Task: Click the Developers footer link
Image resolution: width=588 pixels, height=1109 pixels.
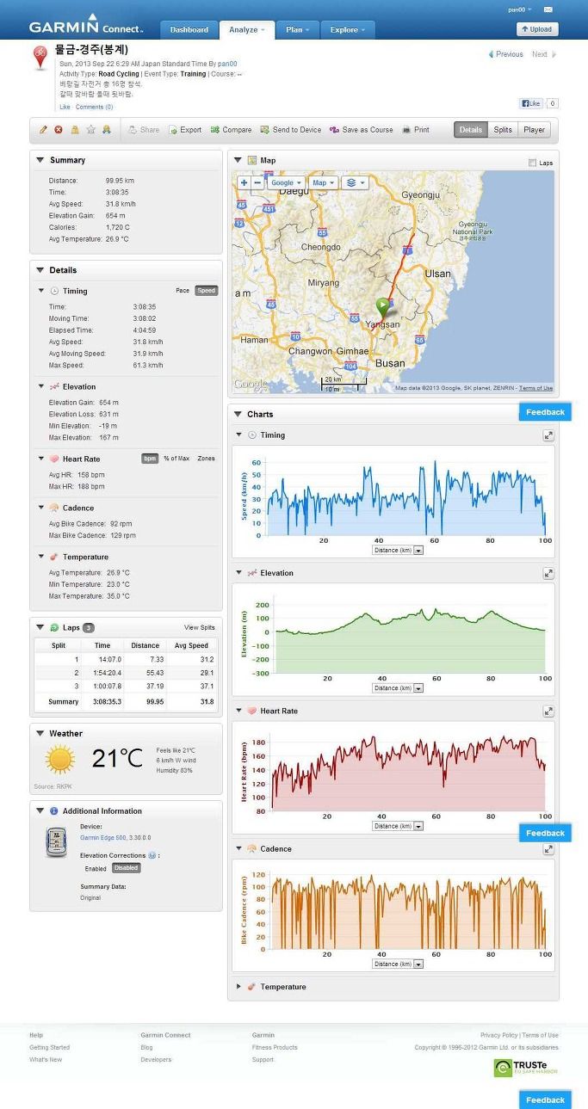Action: click(x=156, y=1060)
